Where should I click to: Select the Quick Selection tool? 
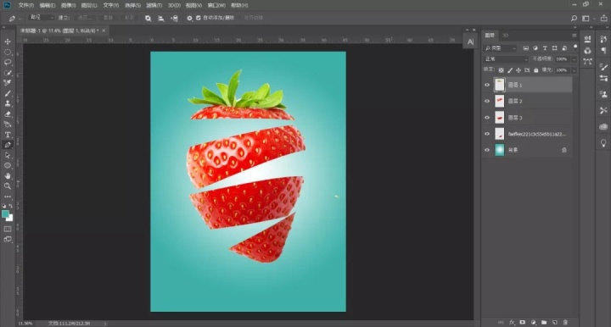pos(8,73)
